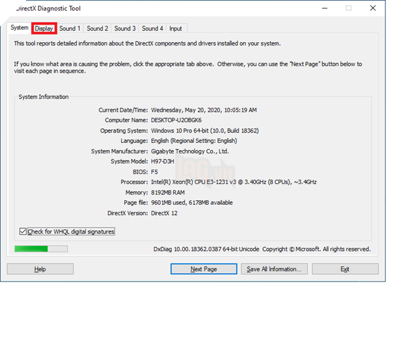Close the window with the X icon
The width and height of the screenshot is (410, 340).
(372, 8)
